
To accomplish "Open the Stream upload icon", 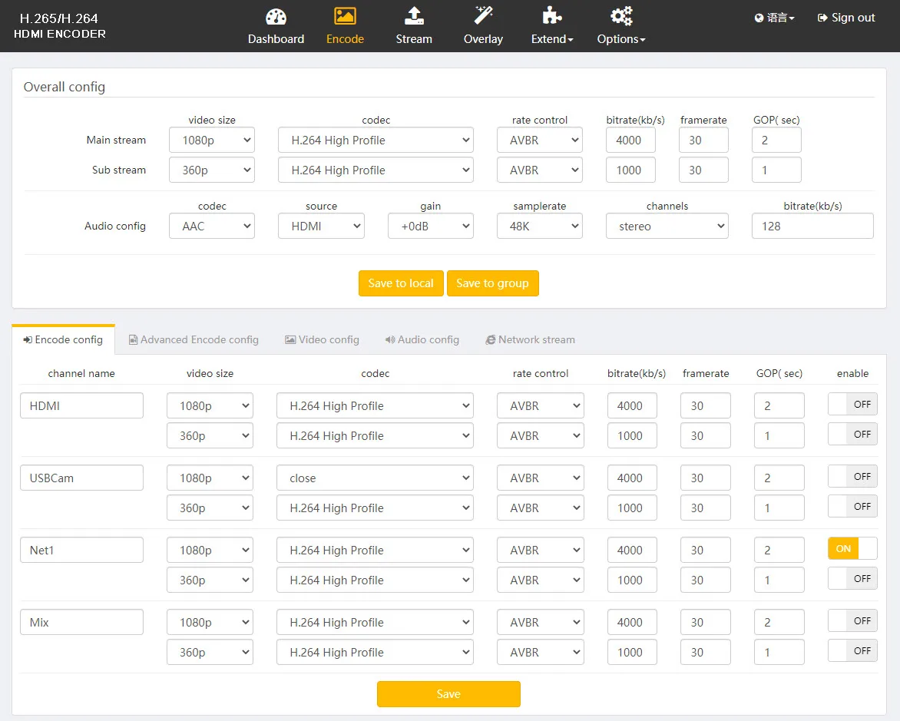I will [414, 17].
